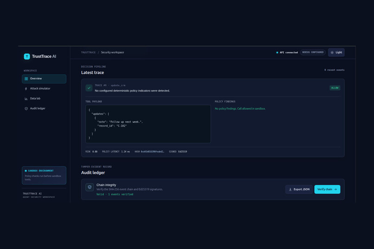The image size is (374, 249).
Task: Click 'Verify the SHA-256 event chain' description
Action: pyautogui.click(x=129, y=190)
